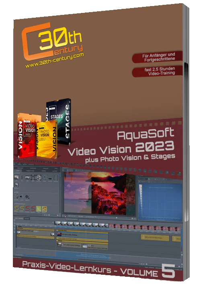Click the pink thumbnail strip in timeline
Viewport: 205px width, 286px height.
tap(145, 227)
